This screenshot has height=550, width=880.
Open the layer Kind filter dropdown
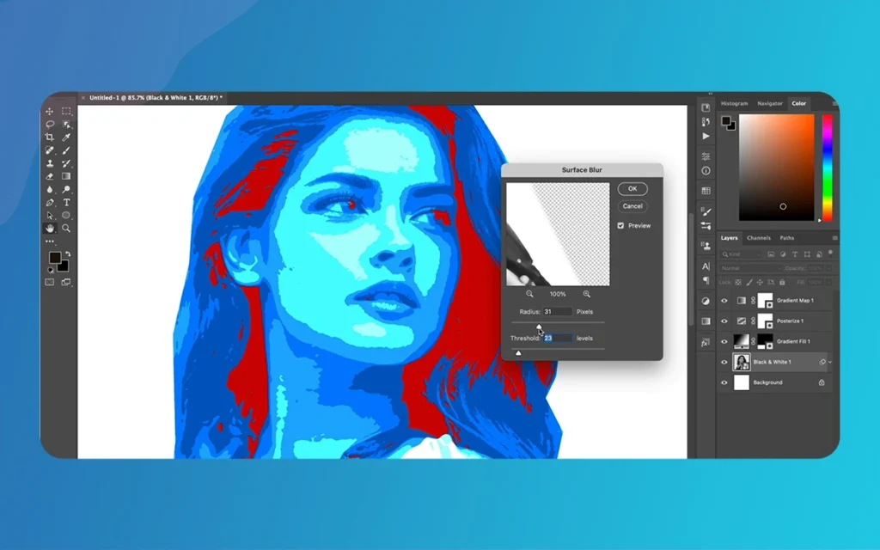point(742,254)
